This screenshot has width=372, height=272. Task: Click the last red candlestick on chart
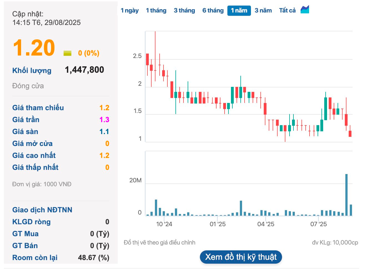(350, 134)
